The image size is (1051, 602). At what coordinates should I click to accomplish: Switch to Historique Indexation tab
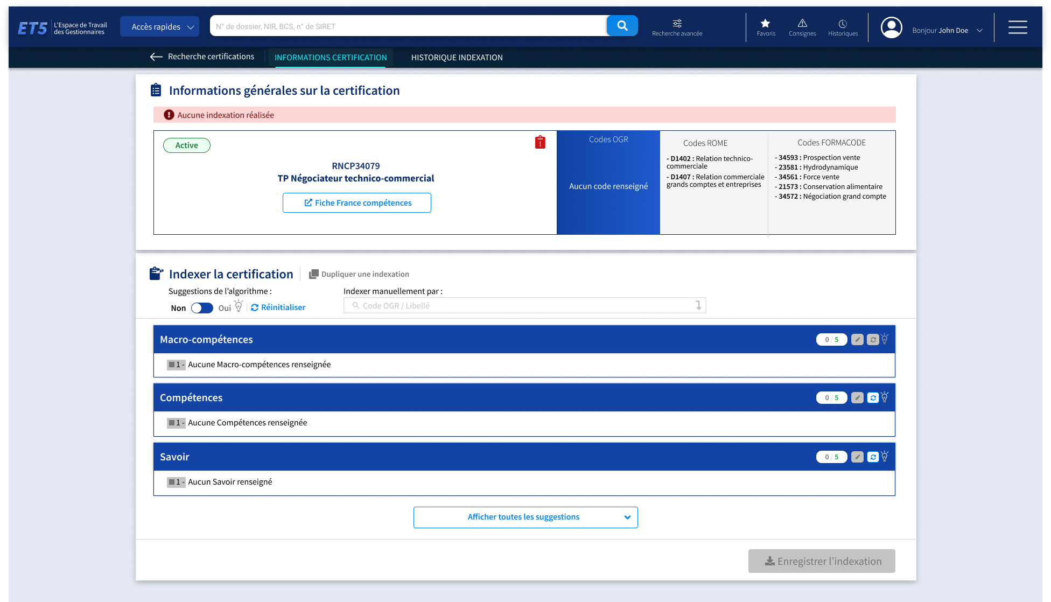[457, 58]
